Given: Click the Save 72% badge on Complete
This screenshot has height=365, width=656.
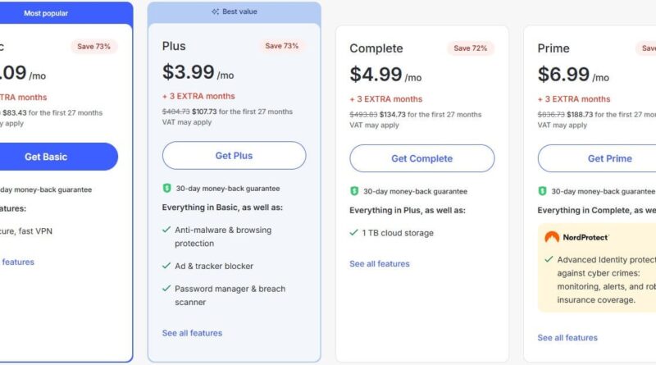Looking at the screenshot, I should point(470,48).
